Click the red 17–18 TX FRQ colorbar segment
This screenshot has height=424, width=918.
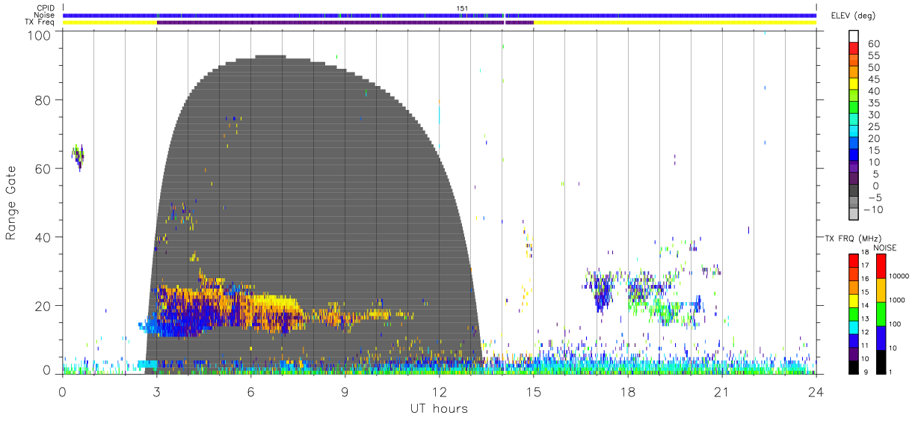(854, 260)
